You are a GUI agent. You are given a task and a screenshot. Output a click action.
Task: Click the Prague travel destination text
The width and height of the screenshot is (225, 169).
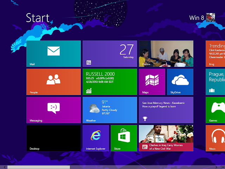click(x=217, y=77)
